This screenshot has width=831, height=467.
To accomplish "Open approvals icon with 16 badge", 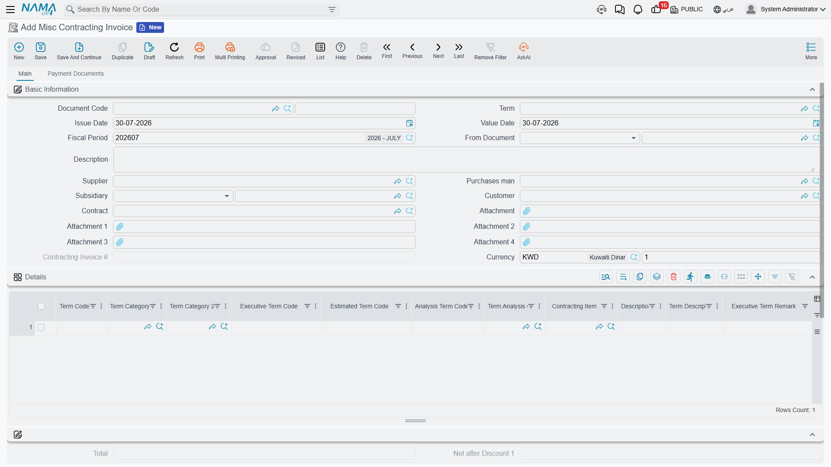I will pyautogui.click(x=657, y=9).
